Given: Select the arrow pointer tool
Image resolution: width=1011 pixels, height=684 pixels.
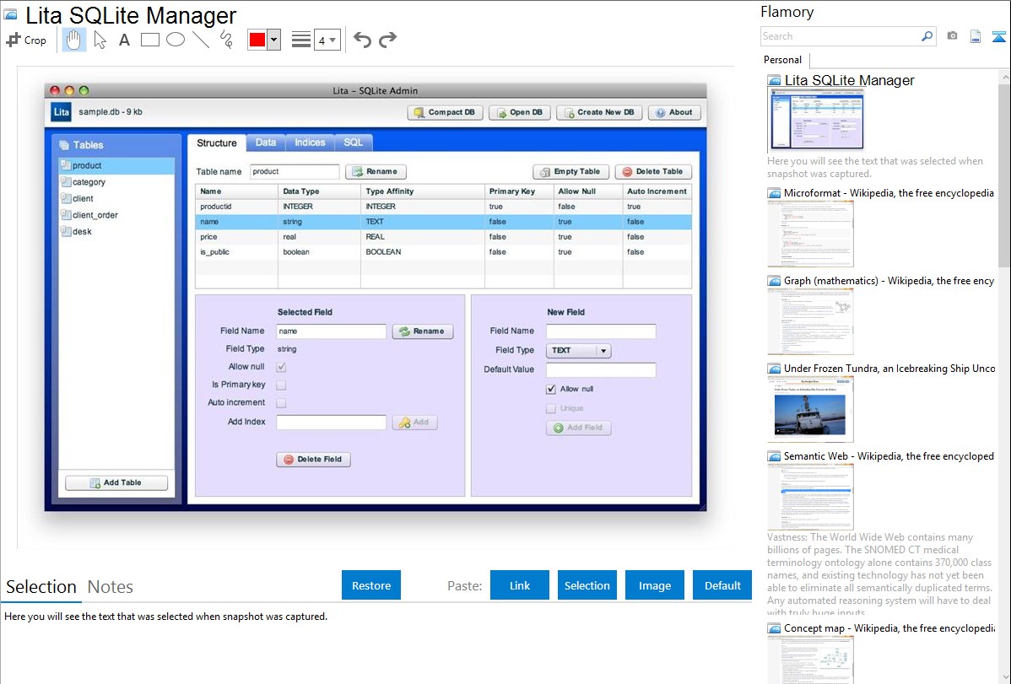Looking at the screenshot, I should (x=100, y=40).
